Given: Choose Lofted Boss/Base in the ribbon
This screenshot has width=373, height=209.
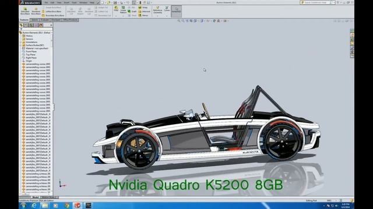Looking at the screenshot, I should click(52, 12).
